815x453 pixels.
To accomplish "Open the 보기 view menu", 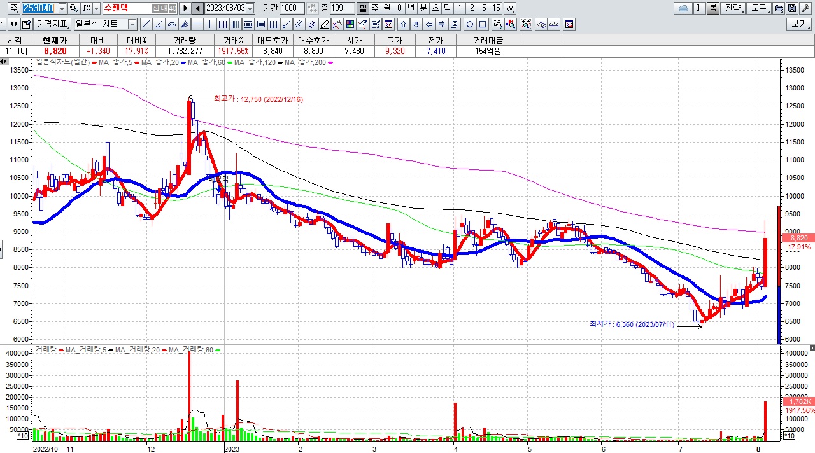I will coord(798,24).
